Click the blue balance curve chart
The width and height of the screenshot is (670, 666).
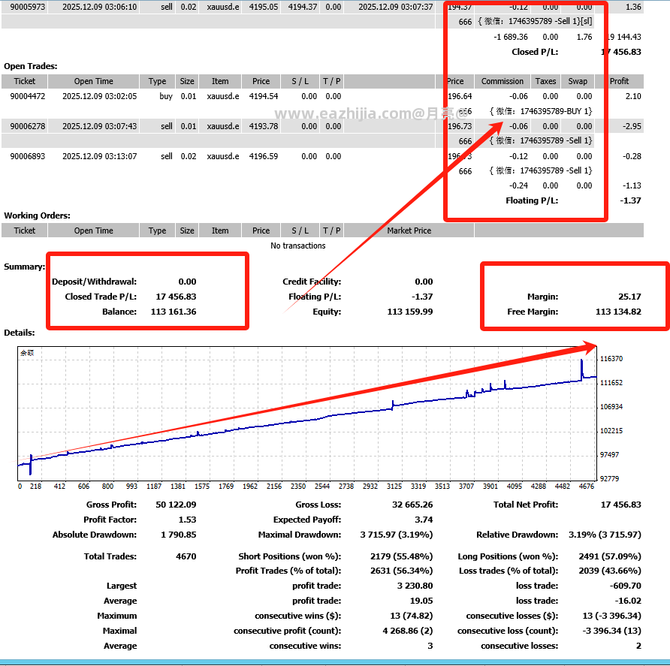click(x=306, y=414)
